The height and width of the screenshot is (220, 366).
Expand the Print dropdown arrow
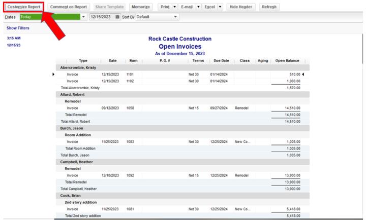[x=175, y=7]
